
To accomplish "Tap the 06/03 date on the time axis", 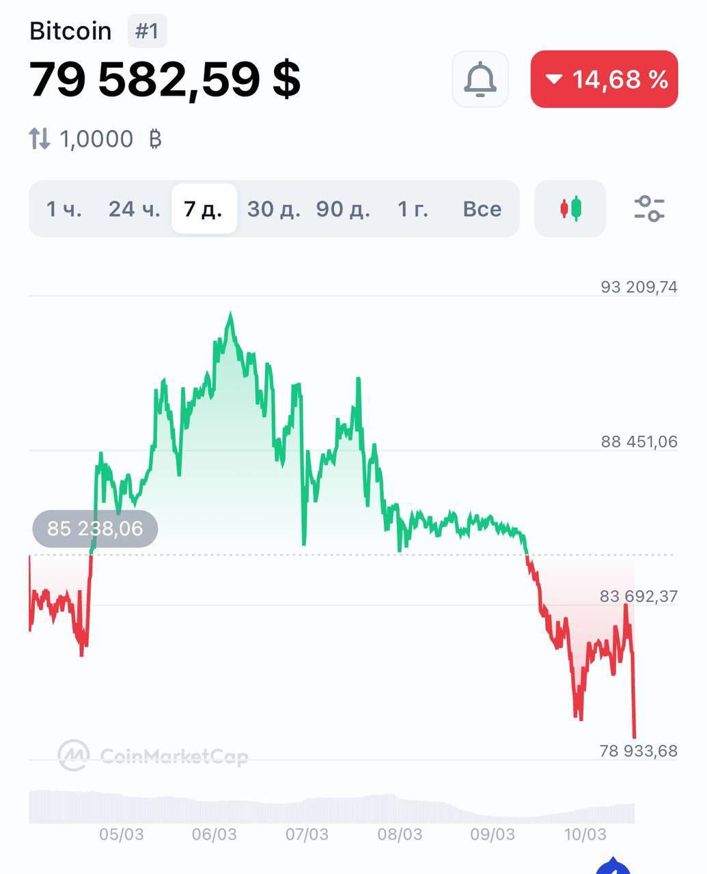I will click(214, 834).
